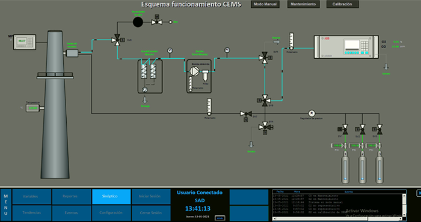The width and height of the screenshot is (421, 222).
Task: Switch to the Tendencias screen
Action: click(32, 213)
